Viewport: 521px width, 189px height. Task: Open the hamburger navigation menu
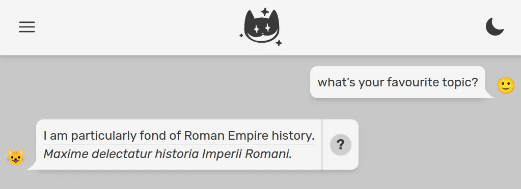[27, 27]
